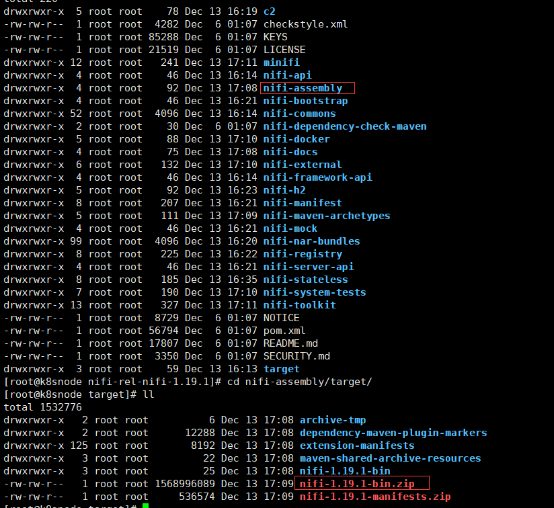Select the size 56794 in pom.xml row
554x508 pixels.
click(x=163, y=331)
